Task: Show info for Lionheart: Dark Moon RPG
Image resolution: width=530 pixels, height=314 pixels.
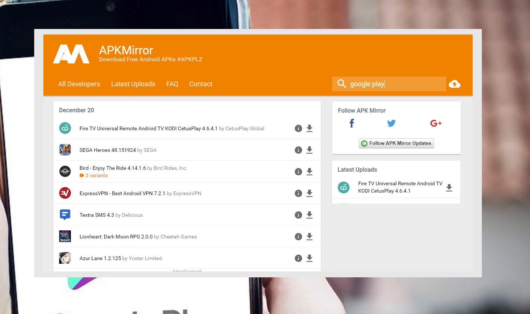Action: pos(298,237)
